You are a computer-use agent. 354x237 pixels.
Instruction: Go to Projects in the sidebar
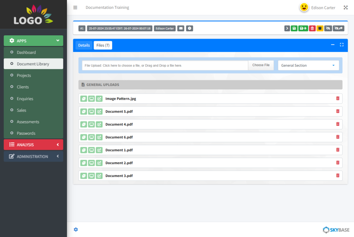point(33,75)
